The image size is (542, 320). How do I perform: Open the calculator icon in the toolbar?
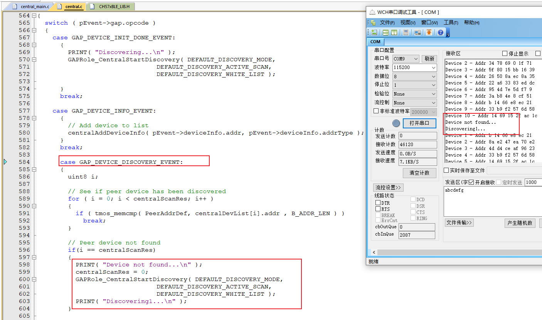pos(406,32)
